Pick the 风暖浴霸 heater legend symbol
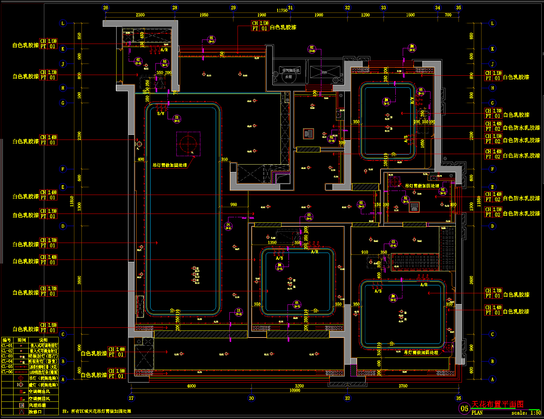This screenshot has width=544, height=419. 21,405
